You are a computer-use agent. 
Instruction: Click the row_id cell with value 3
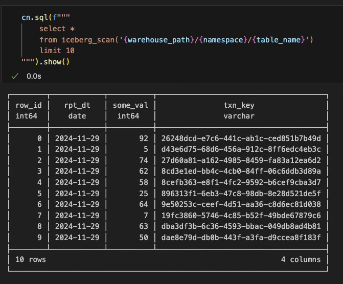click(39, 171)
